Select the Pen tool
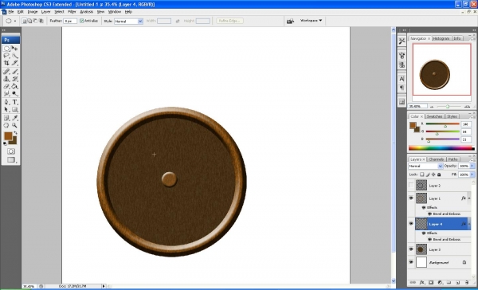 pos(6,102)
